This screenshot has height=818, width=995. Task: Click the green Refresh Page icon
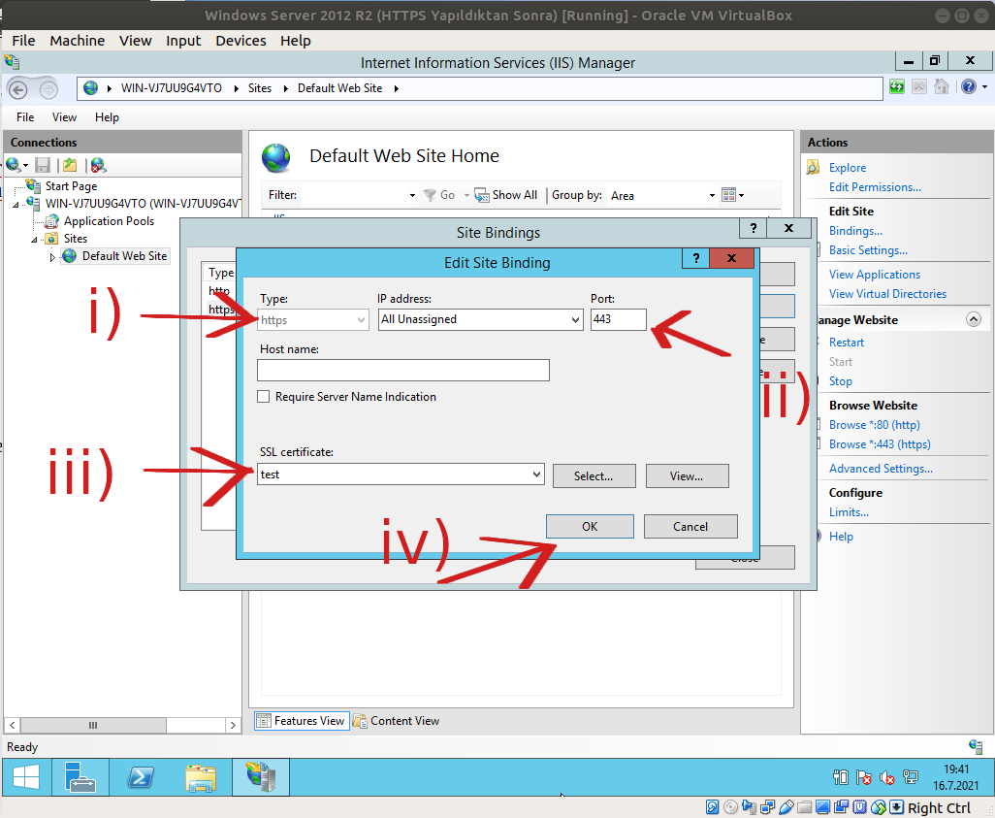click(897, 87)
